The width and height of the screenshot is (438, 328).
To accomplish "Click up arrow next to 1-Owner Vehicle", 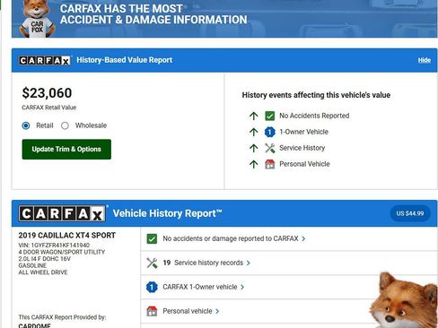I will (254, 132).
